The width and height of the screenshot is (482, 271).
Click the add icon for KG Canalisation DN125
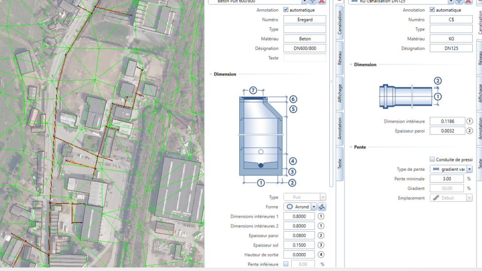click(x=459, y=2)
